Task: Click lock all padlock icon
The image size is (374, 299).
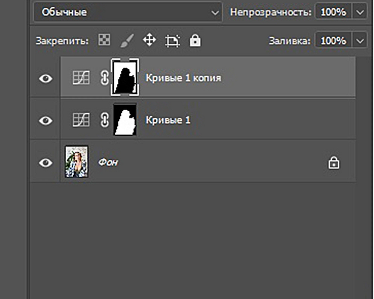Action: click(195, 40)
